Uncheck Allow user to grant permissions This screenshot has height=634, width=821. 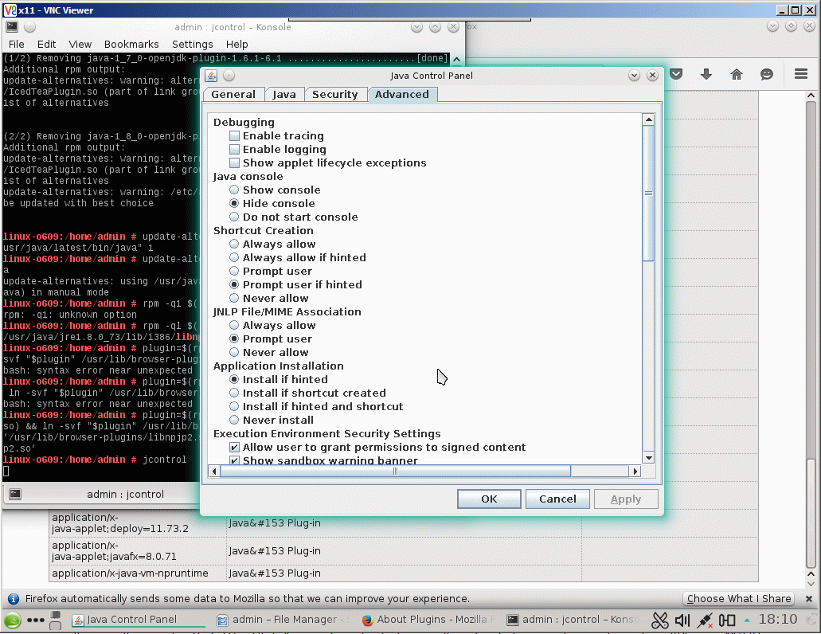tap(235, 448)
